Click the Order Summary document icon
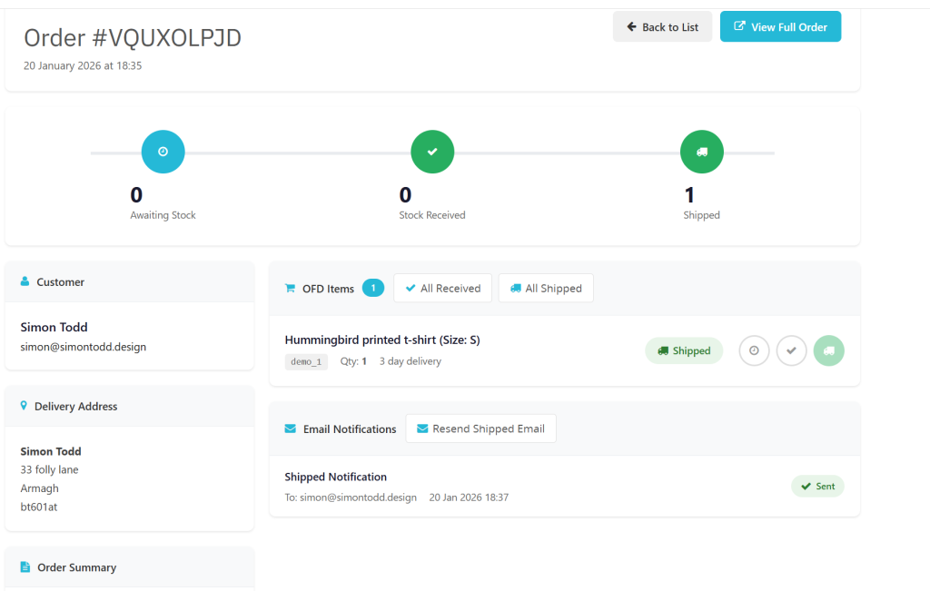The width and height of the screenshot is (930, 591). tap(25, 567)
